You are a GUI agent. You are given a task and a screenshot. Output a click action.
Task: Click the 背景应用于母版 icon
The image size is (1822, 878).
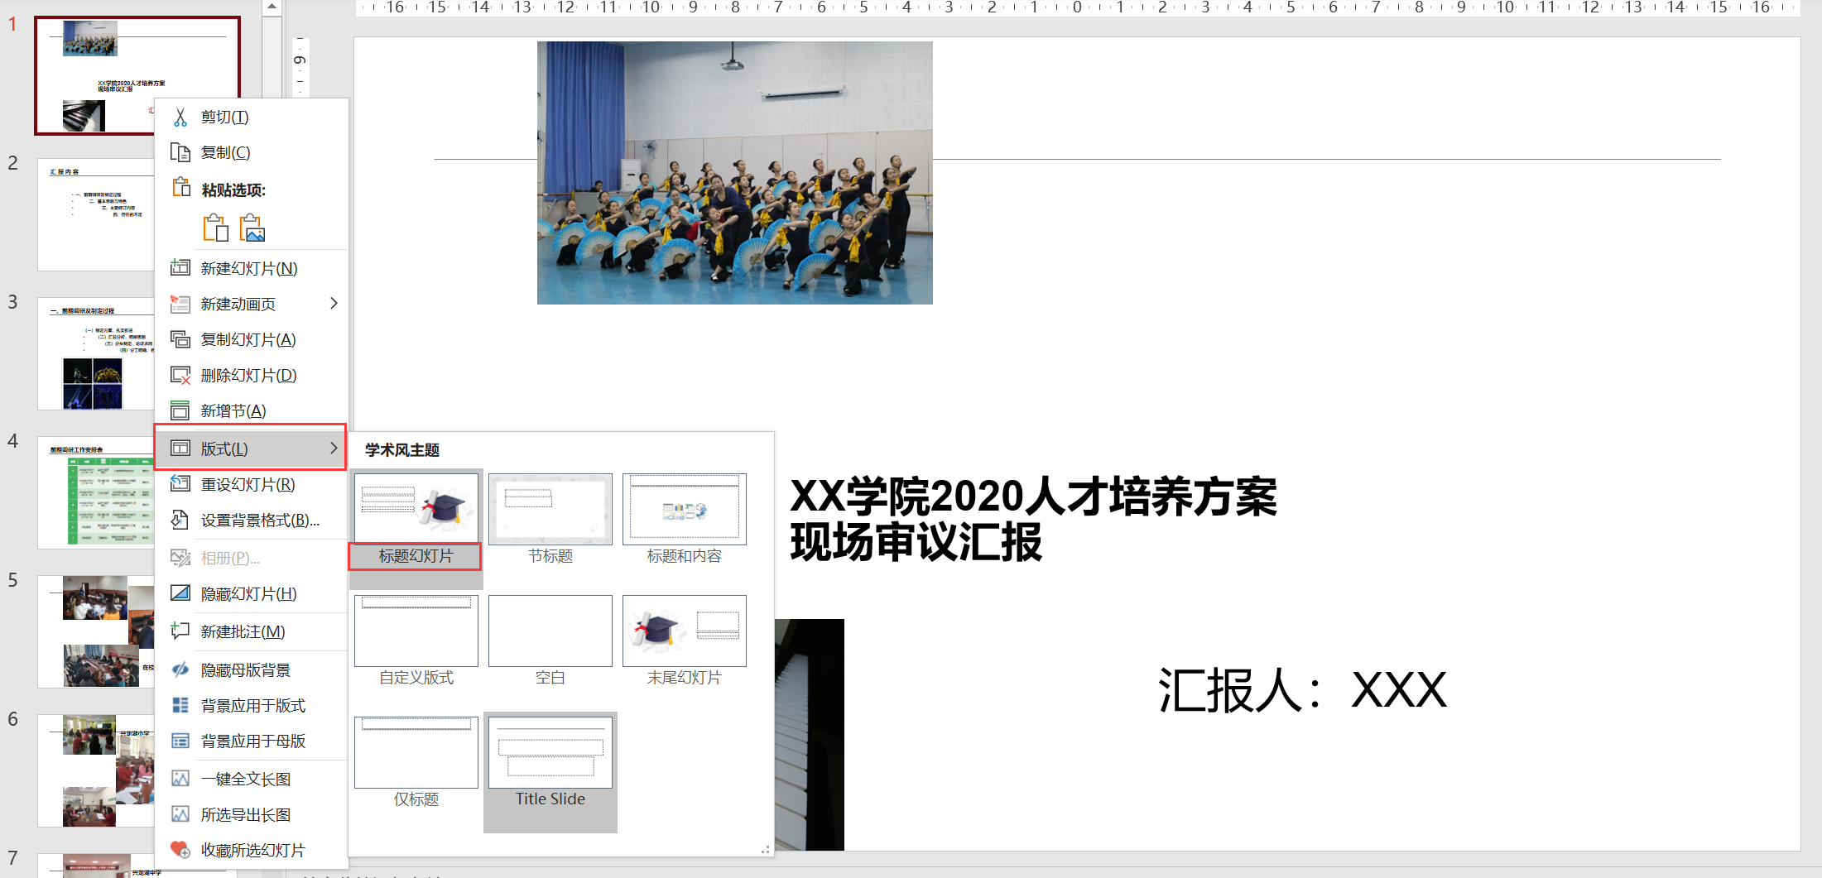click(x=180, y=741)
